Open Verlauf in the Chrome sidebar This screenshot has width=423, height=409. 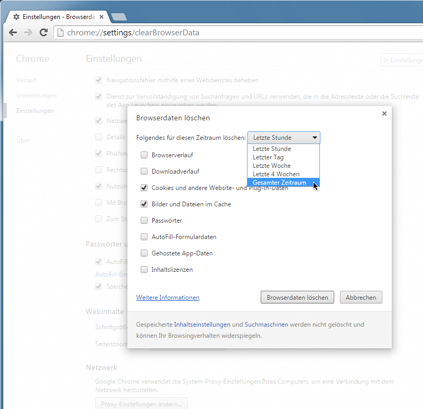point(26,80)
